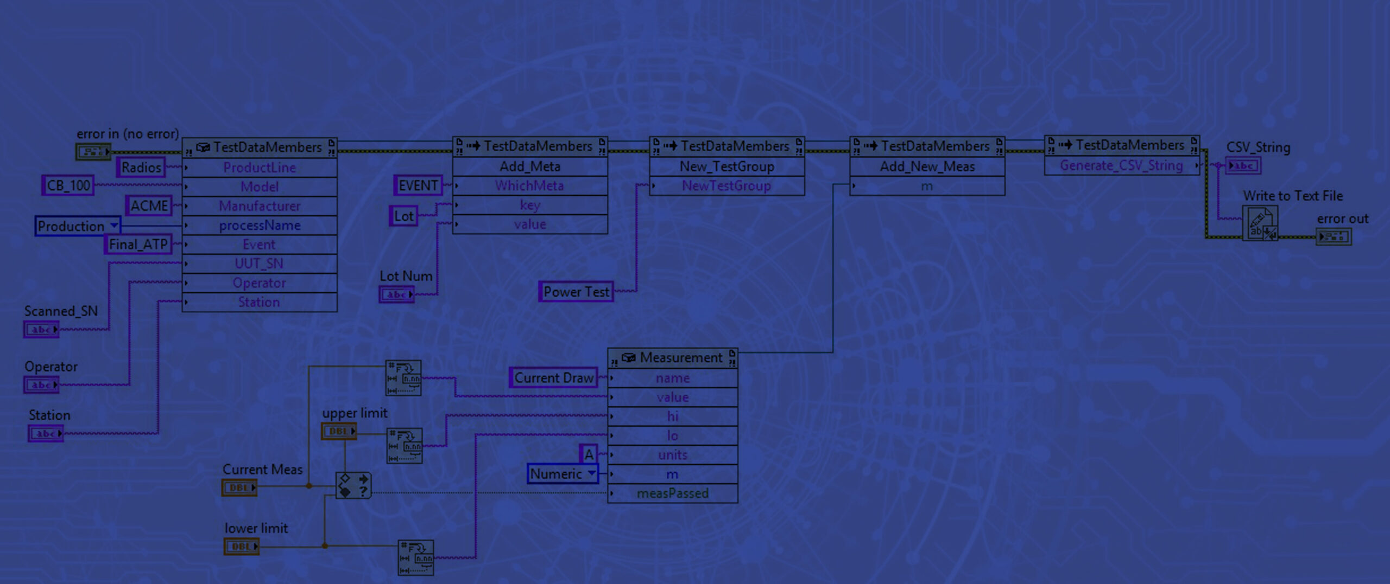1390x584 pixels.
Task: Select the Lot Num string terminal
Action: [x=396, y=294]
